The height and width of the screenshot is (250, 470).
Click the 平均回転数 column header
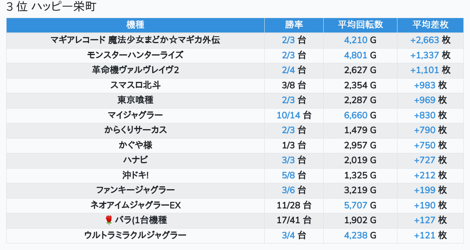pos(360,25)
